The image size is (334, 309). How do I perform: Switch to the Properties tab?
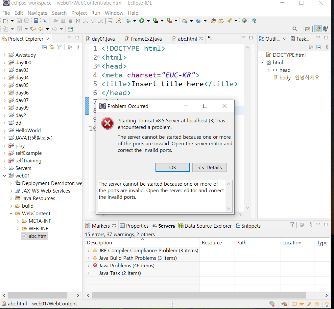[134, 226]
